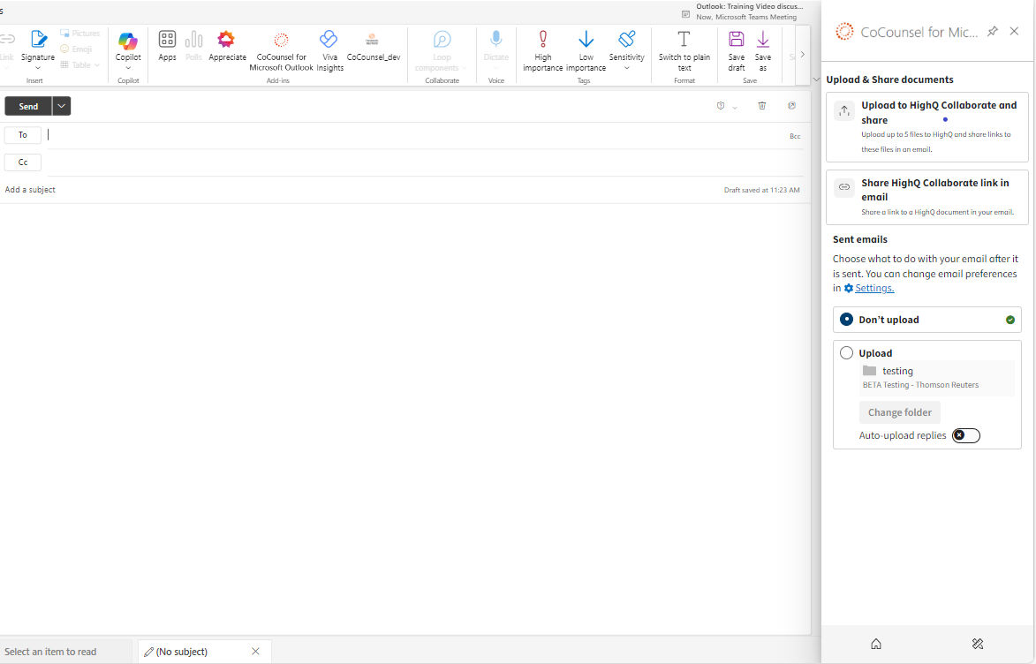This screenshot has width=1036, height=664.
Task: Mark message as Low importance
Action: pos(586,51)
